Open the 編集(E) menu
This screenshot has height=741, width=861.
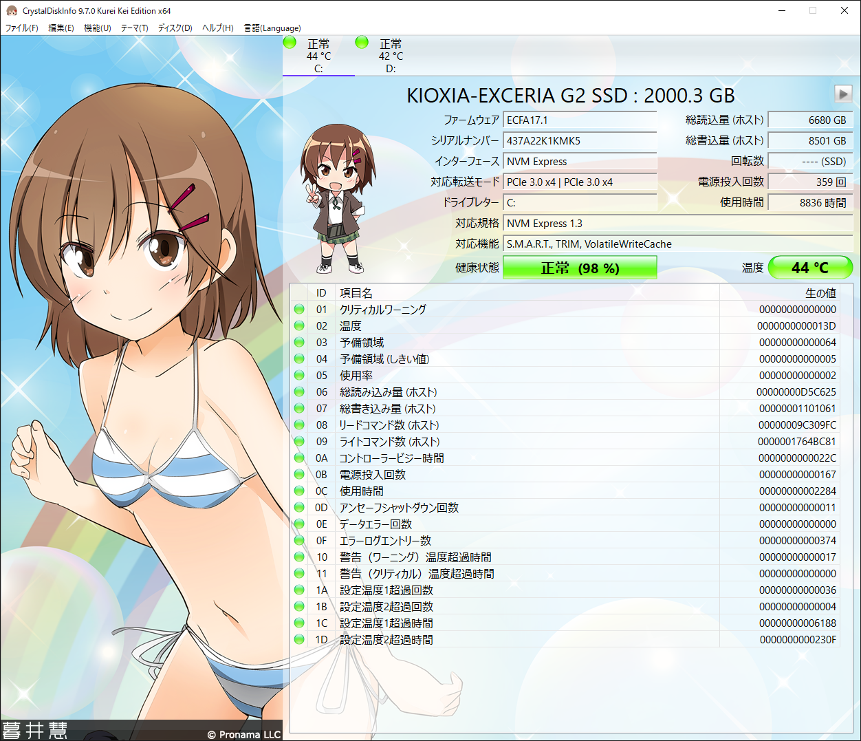point(61,28)
